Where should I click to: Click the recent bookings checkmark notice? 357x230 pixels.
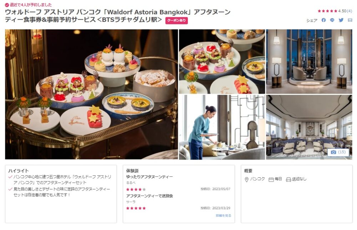coord(29,5)
